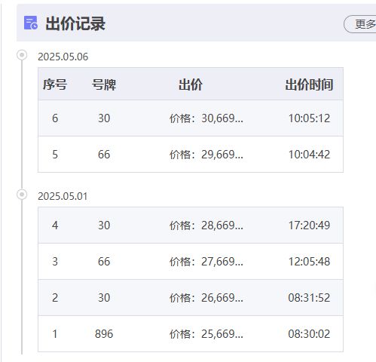
Task: Select bid row 4 priced 28,669
Action: (x=191, y=225)
